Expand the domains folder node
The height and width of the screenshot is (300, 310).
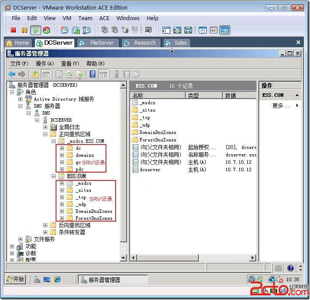coord(62,155)
